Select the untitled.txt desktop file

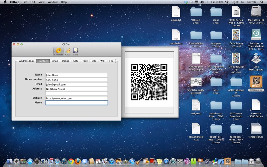(x=176, y=37)
